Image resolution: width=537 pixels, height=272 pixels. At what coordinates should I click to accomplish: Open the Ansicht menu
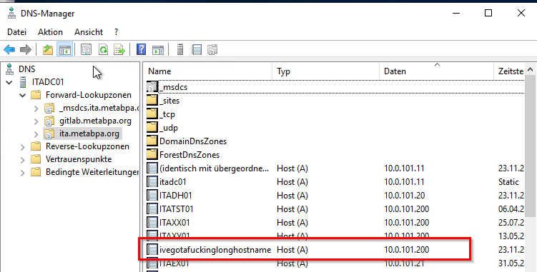[89, 32]
